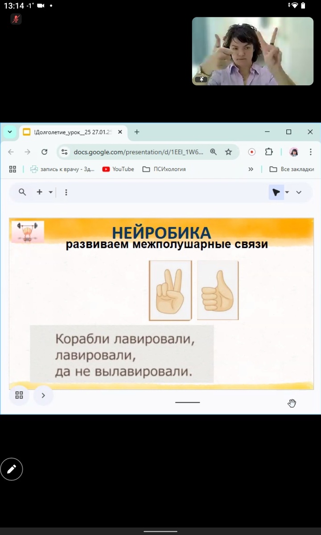
Task: Open the apps grid in bookmarks bar
Action: 12,169
